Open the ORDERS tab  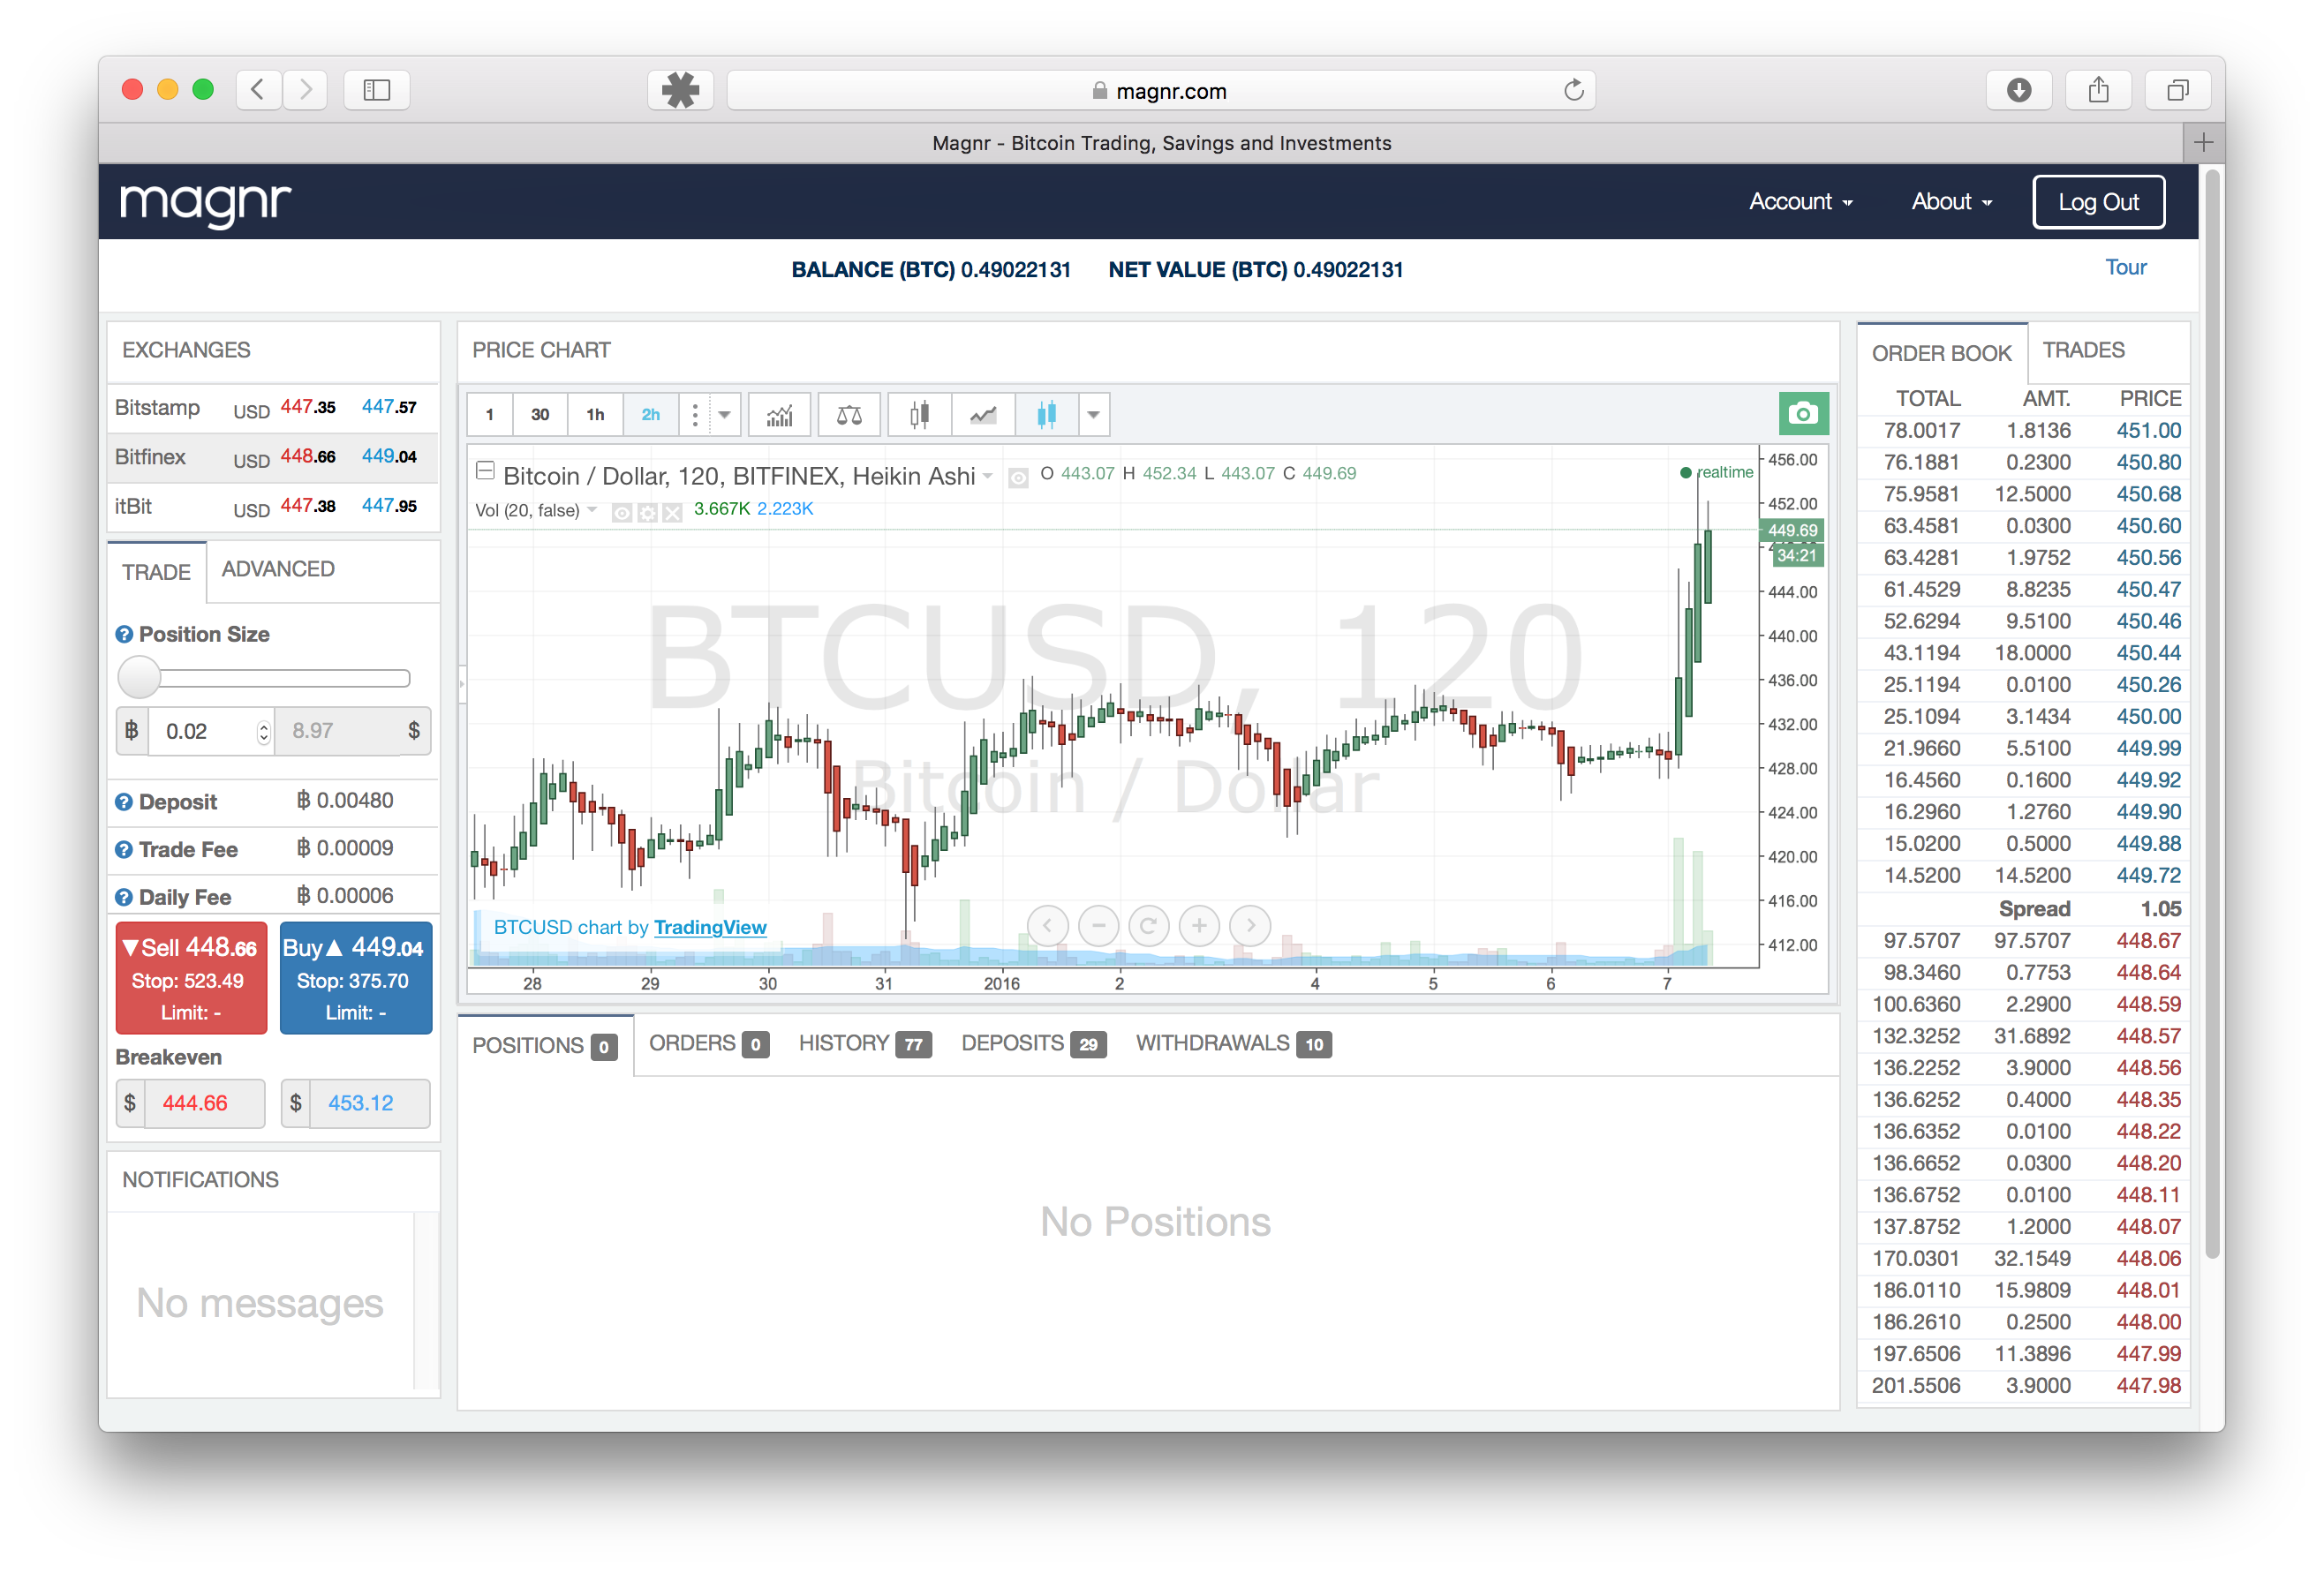[x=708, y=1043]
